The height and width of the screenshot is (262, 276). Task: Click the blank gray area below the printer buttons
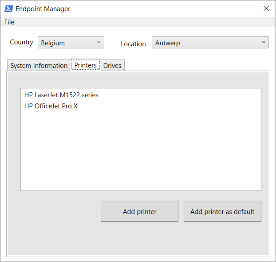[138, 238]
